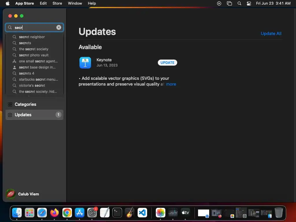Click the Updates count badge
Viewport: 296px width, 222px height.
click(58, 114)
